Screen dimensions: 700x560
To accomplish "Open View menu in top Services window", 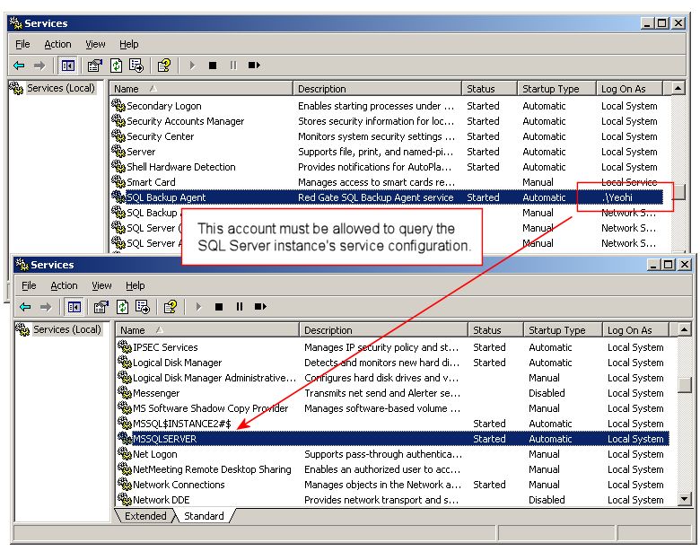I will pos(95,44).
